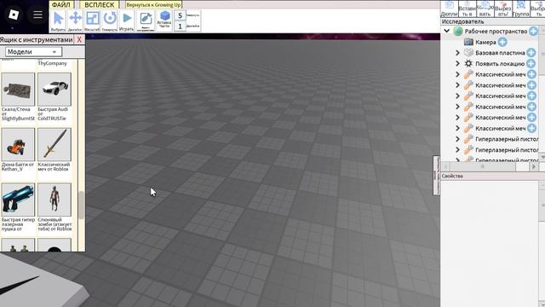Click the move increment field showing 1
545x307 pixels.
pos(180,26)
